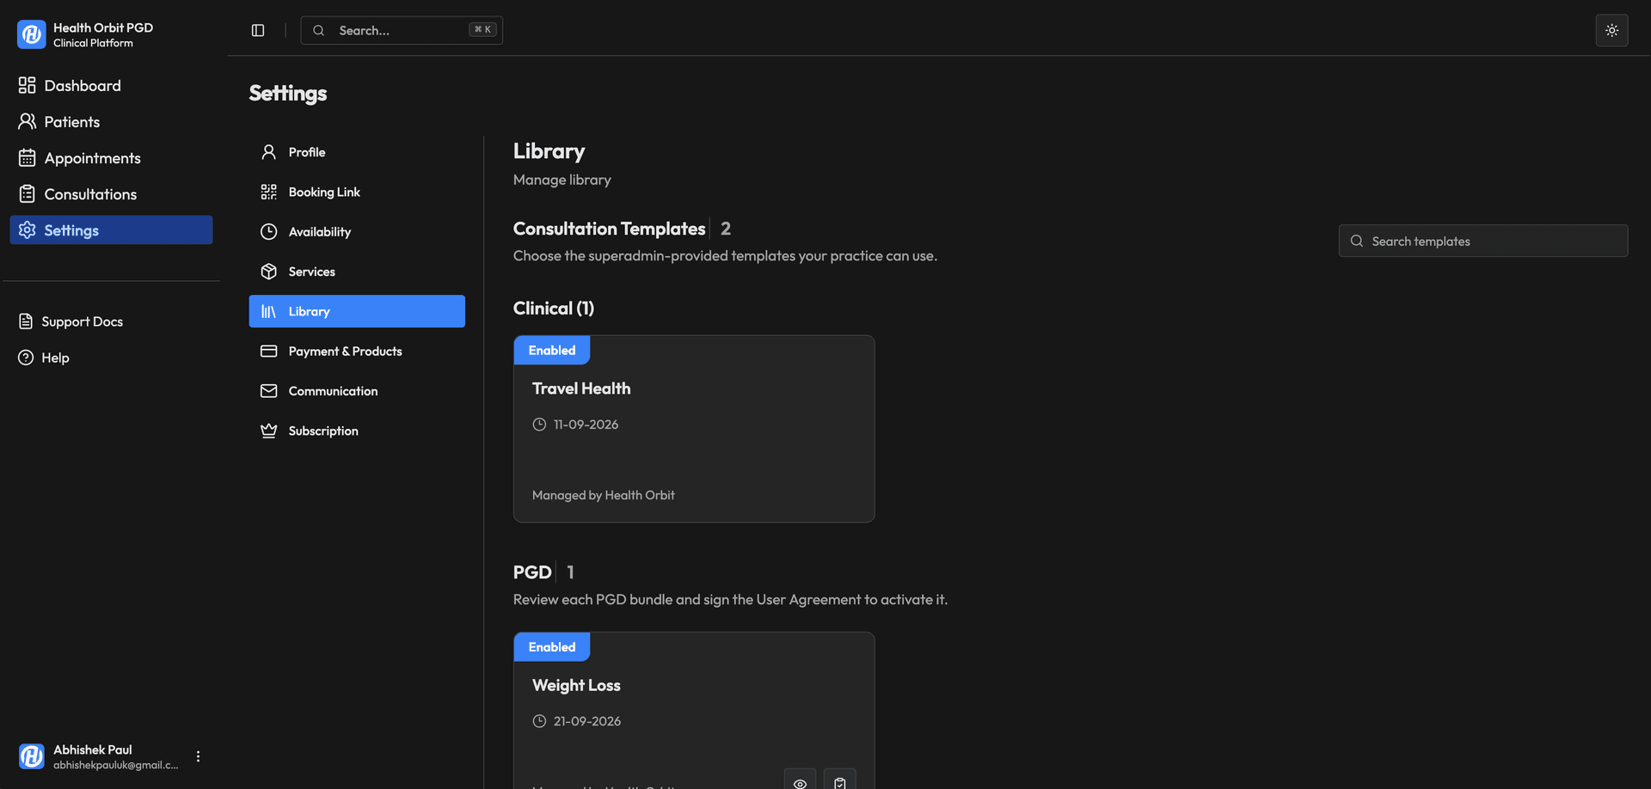Open the Availability settings tab

pyautogui.click(x=357, y=232)
